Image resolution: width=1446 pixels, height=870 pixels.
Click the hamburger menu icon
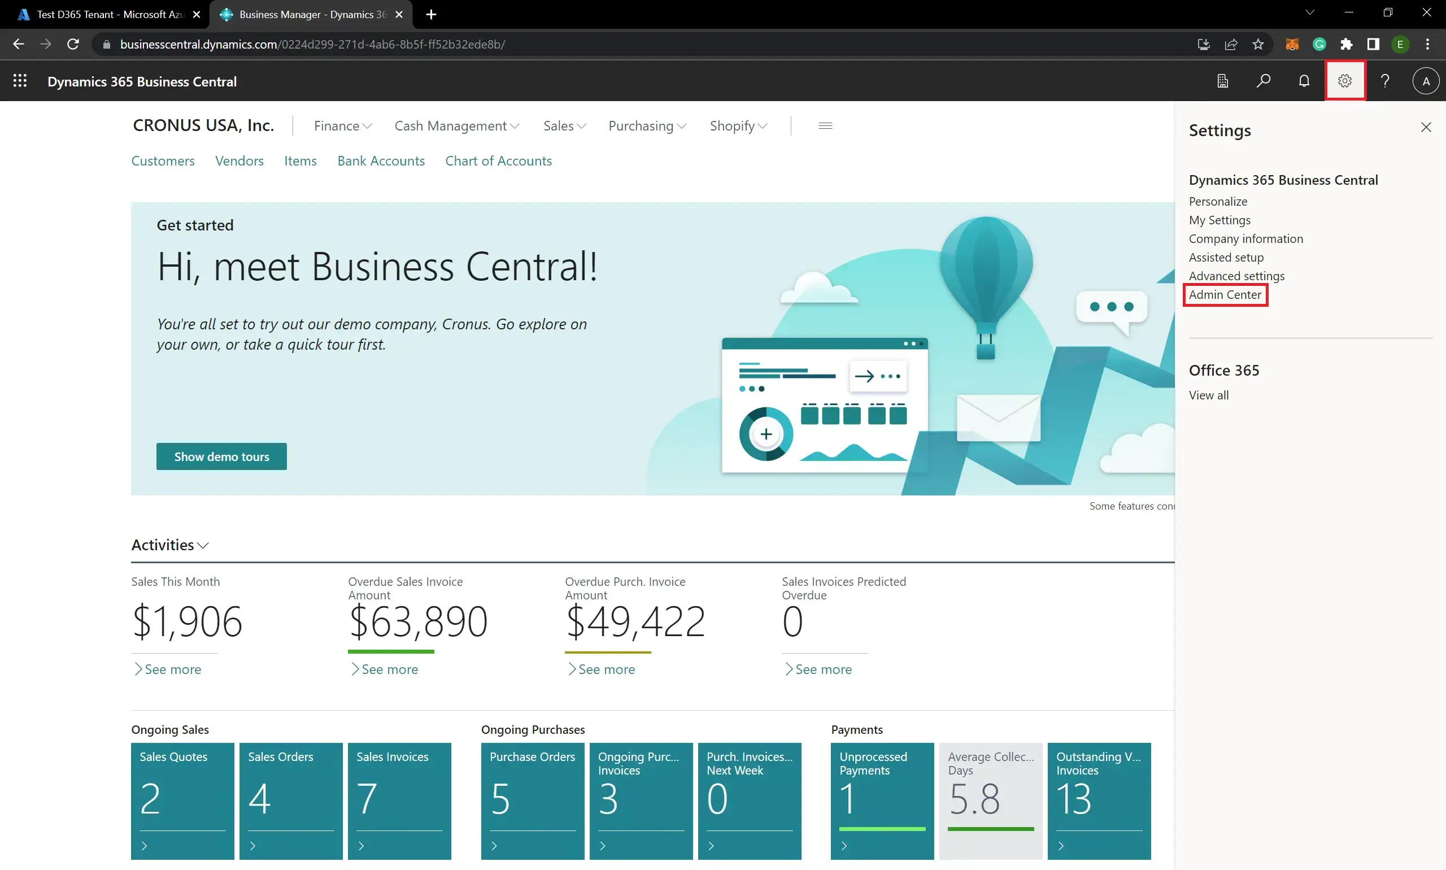pyautogui.click(x=825, y=125)
